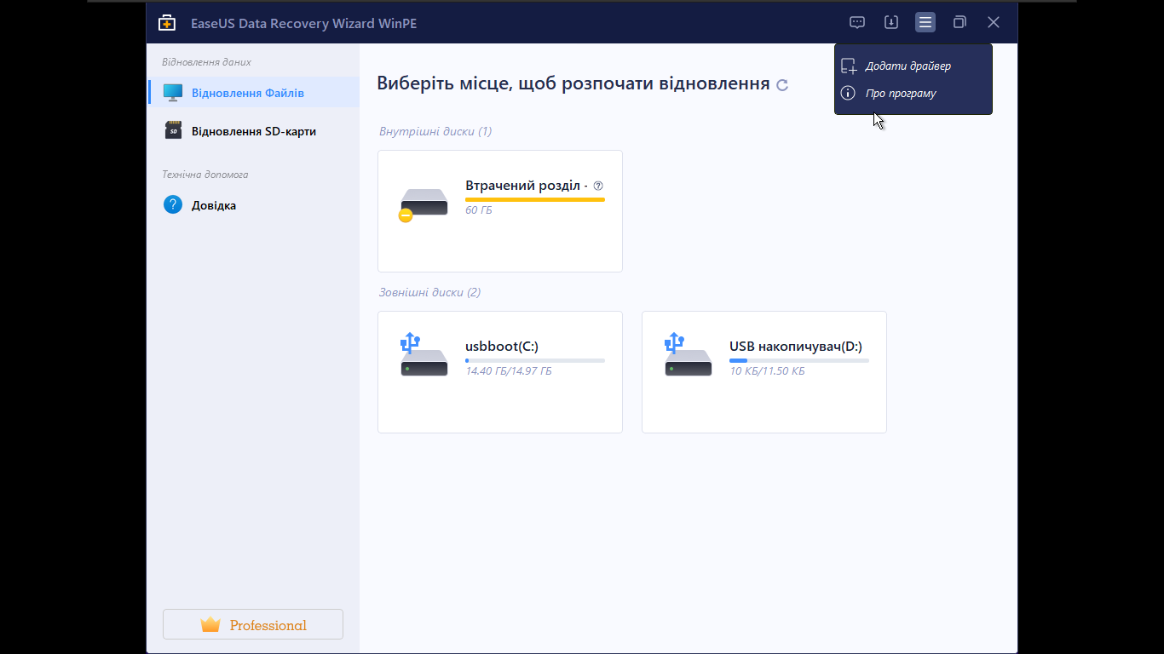
Task: Click the info icon next to Про програму
Action: pyautogui.click(x=848, y=93)
